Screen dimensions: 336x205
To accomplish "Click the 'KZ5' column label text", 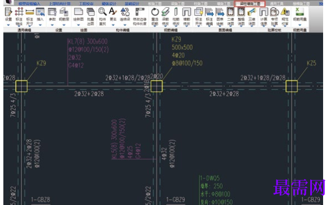I will 311,63.
